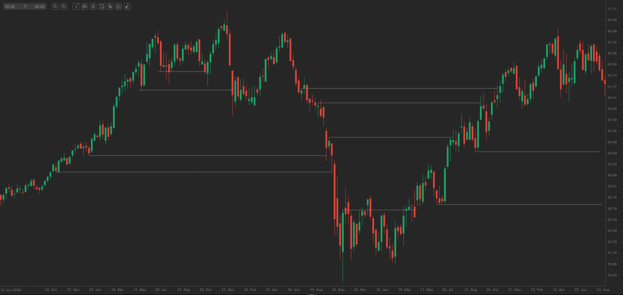Click the 27. Dec label on time axis

228,289
